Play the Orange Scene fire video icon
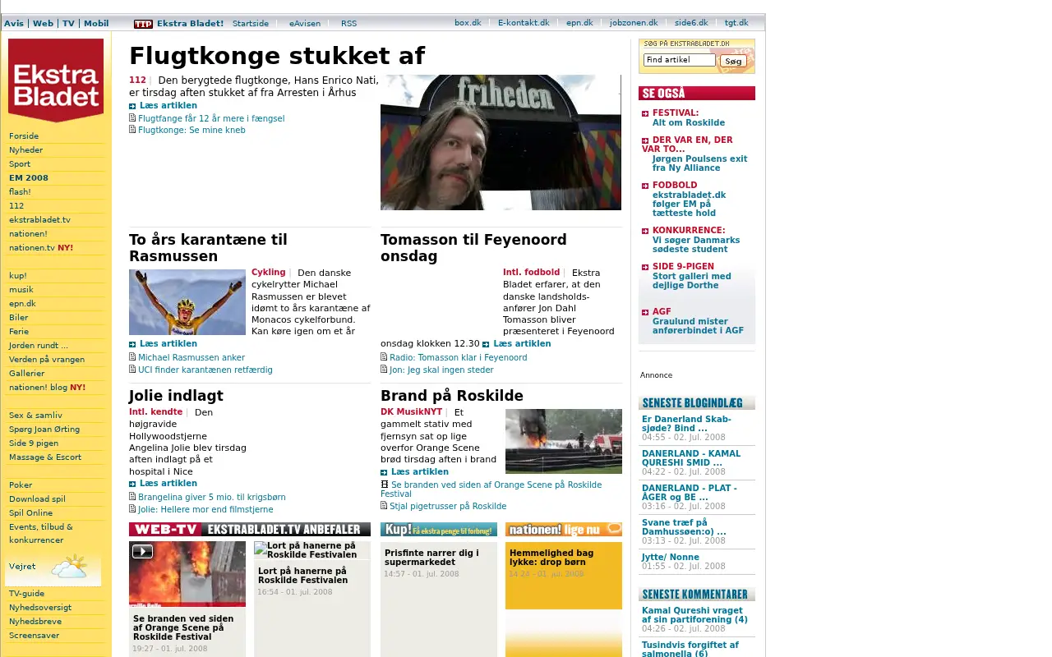 pyautogui.click(x=142, y=552)
